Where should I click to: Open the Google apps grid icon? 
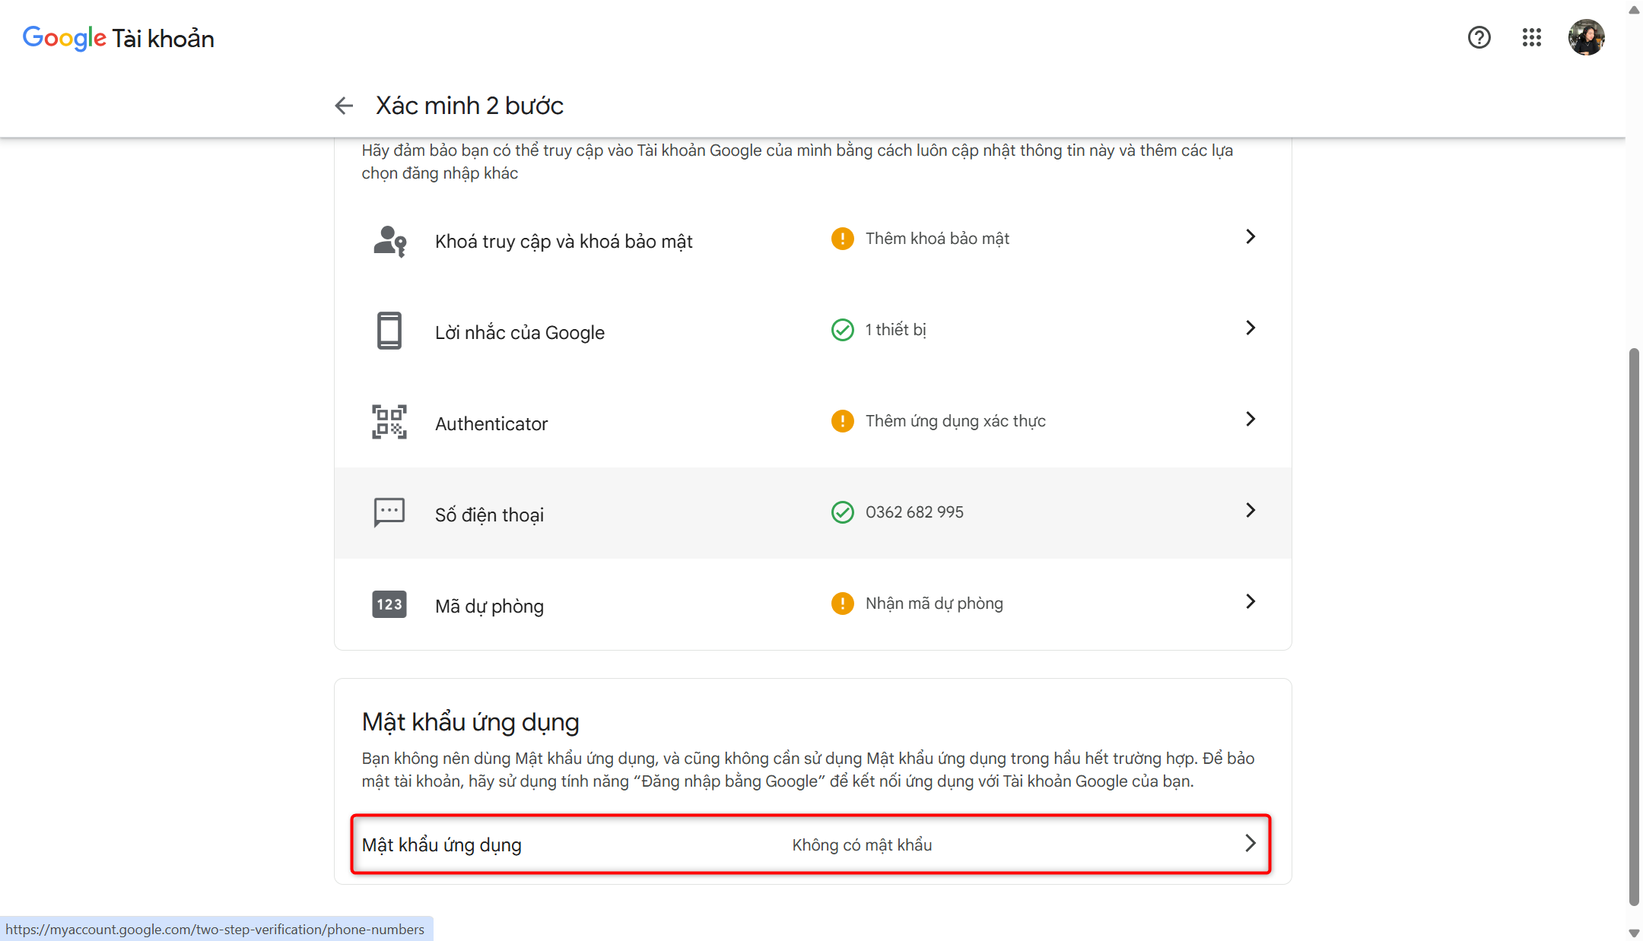pos(1531,37)
